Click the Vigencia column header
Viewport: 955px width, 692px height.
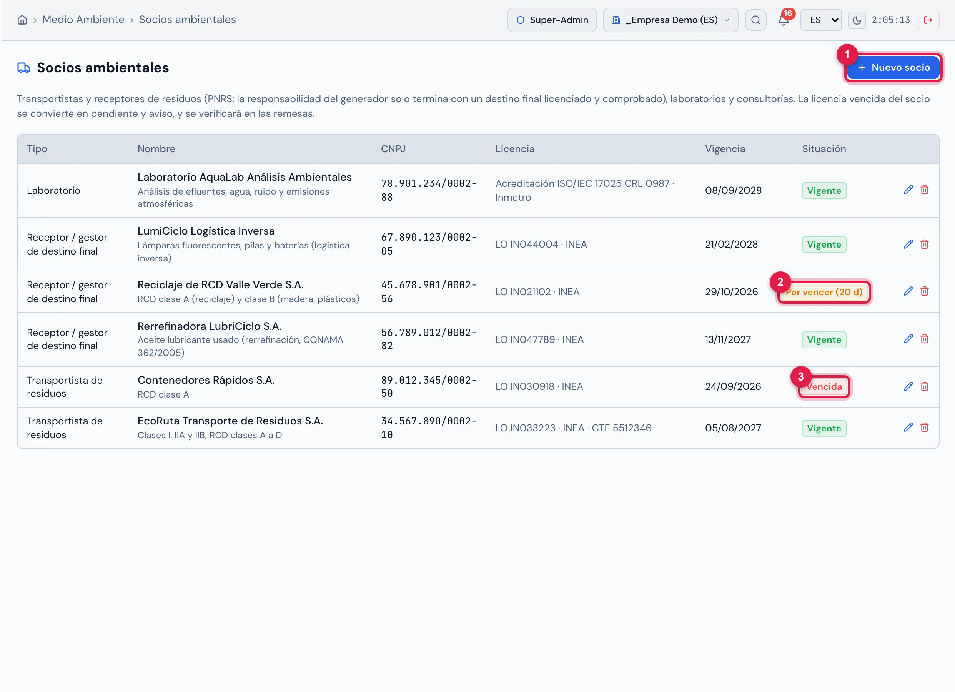click(x=725, y=149)
